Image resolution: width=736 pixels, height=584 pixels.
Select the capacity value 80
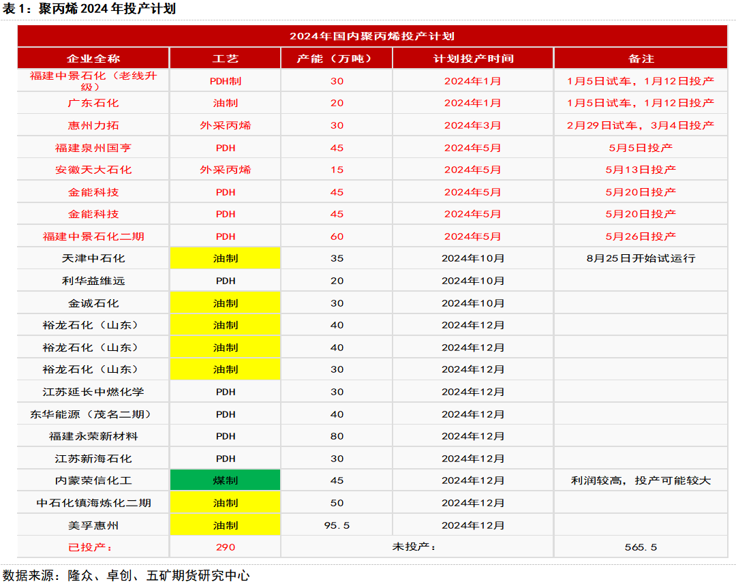(337, 436)
